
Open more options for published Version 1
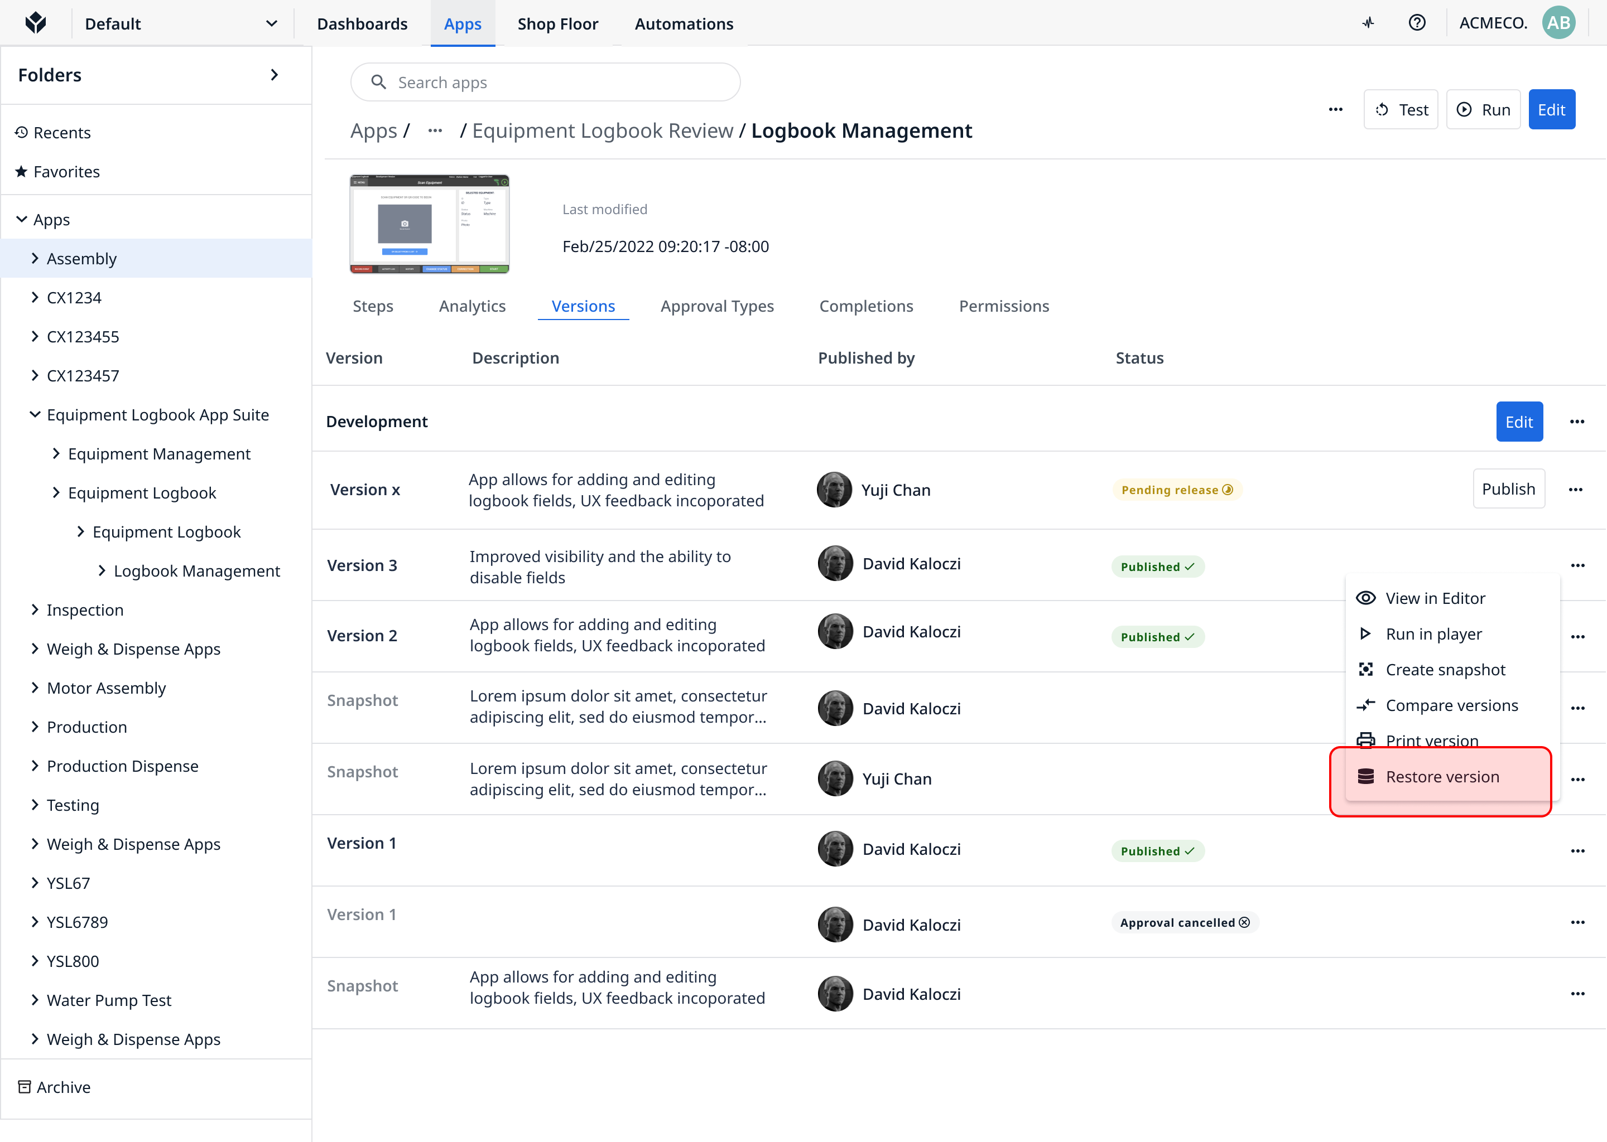pos(1577,851)
